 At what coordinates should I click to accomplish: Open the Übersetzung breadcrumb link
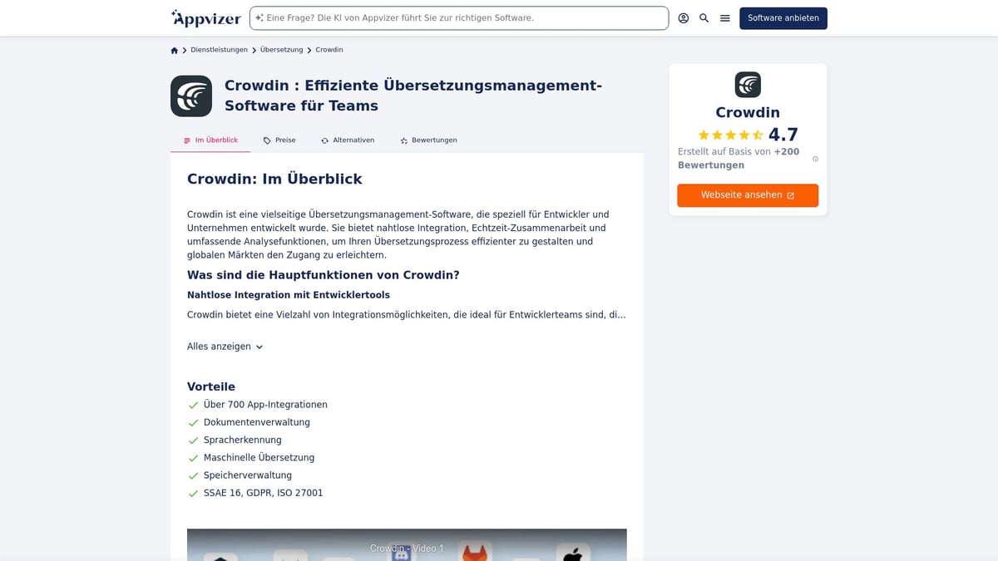tap(281, 50)
